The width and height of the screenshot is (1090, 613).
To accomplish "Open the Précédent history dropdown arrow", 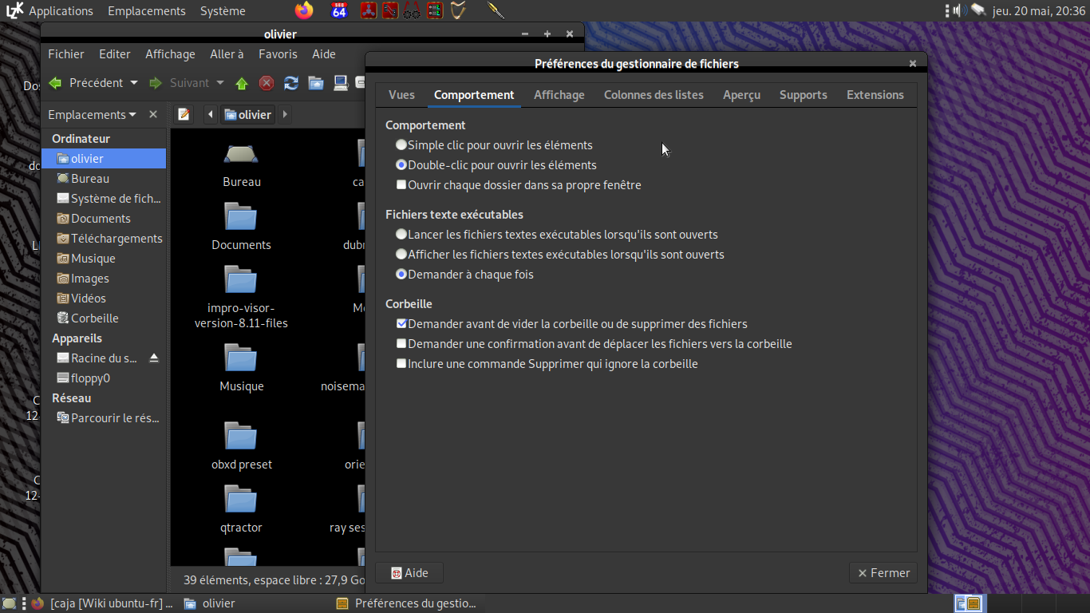I will point(134,83).
